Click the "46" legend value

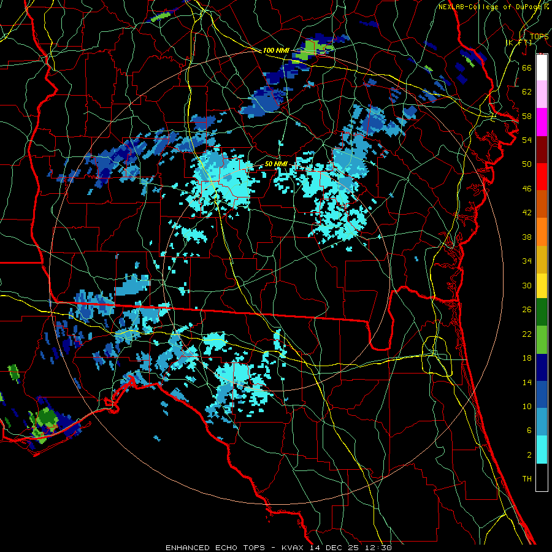527,189
